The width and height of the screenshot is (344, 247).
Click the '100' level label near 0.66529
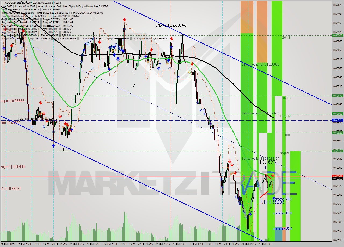[287, 135]
